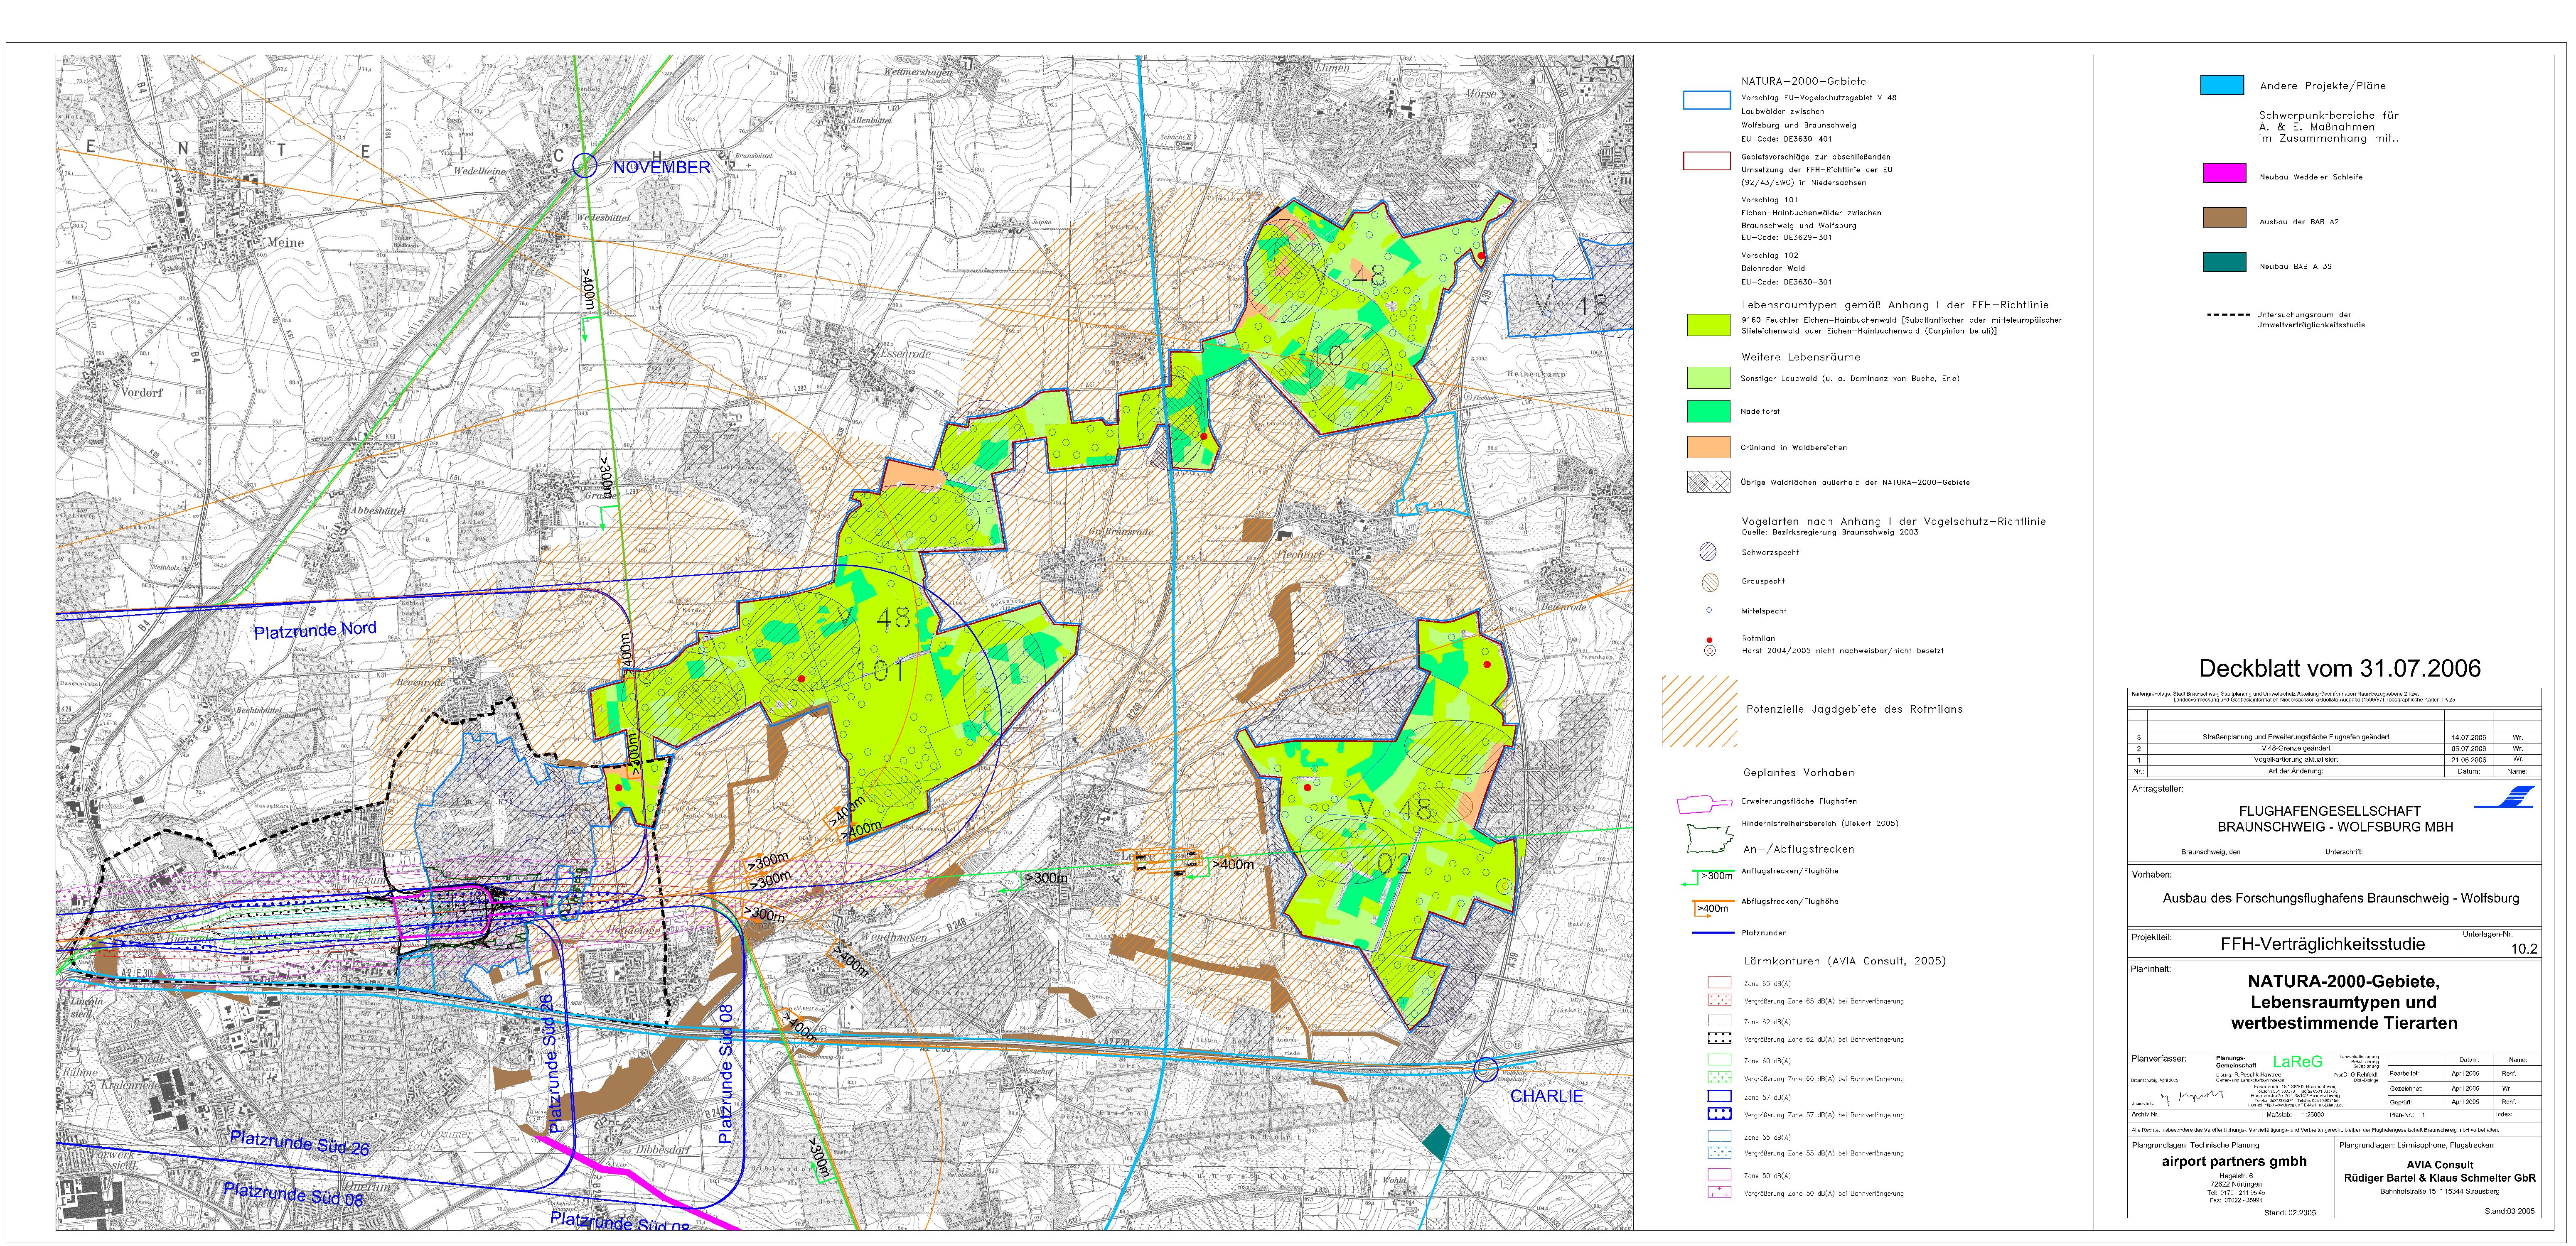Click the orange Grünland in Waldbereichen swatch
Viewport: 2576px width, 1246px height.
1708,447
